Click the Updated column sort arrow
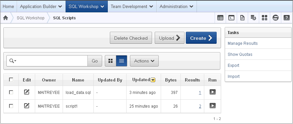 click(x=153, y=80)
